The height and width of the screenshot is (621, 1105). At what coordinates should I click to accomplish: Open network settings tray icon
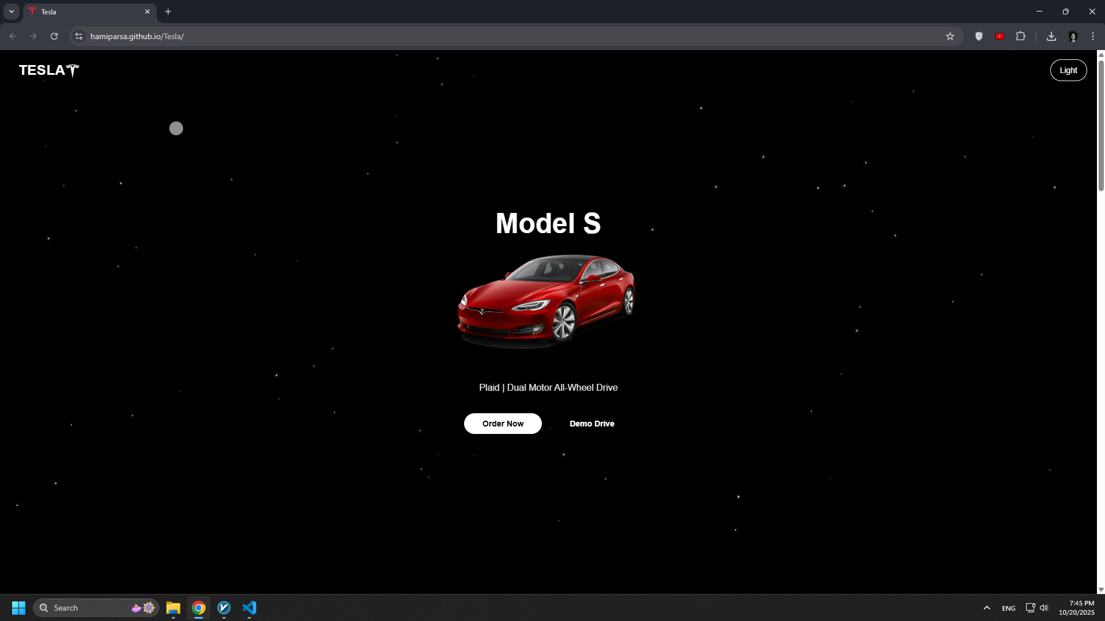click(1031, 608)
